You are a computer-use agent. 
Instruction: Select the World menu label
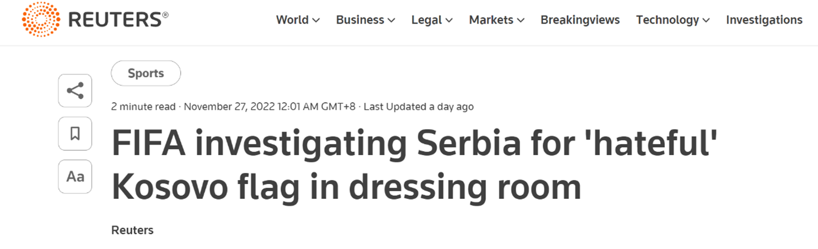292,20
